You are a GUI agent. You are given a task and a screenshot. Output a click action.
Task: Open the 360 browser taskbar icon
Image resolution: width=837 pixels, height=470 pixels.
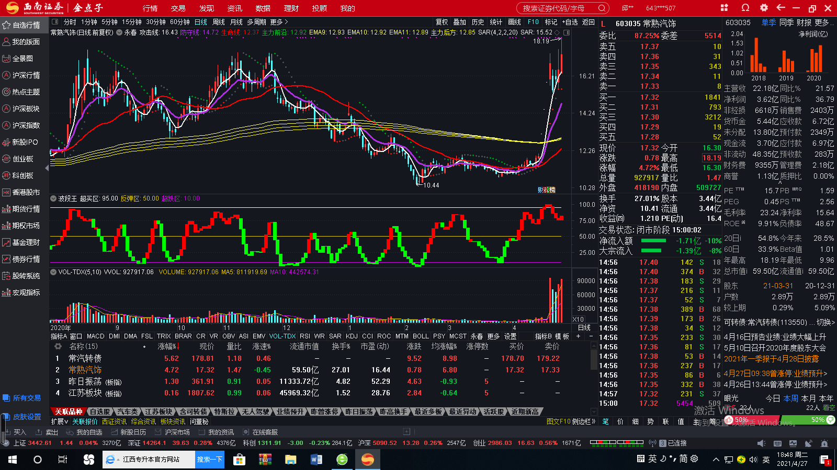342,460
